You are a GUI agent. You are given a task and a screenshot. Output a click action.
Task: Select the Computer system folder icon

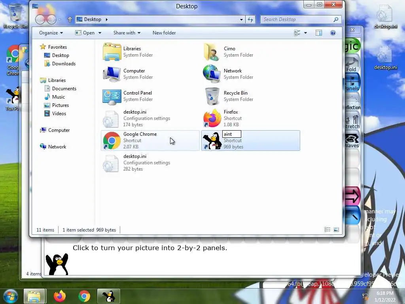pos(112,74)
